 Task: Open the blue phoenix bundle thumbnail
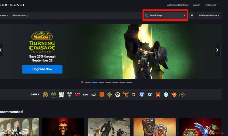(x=200, y=127)
